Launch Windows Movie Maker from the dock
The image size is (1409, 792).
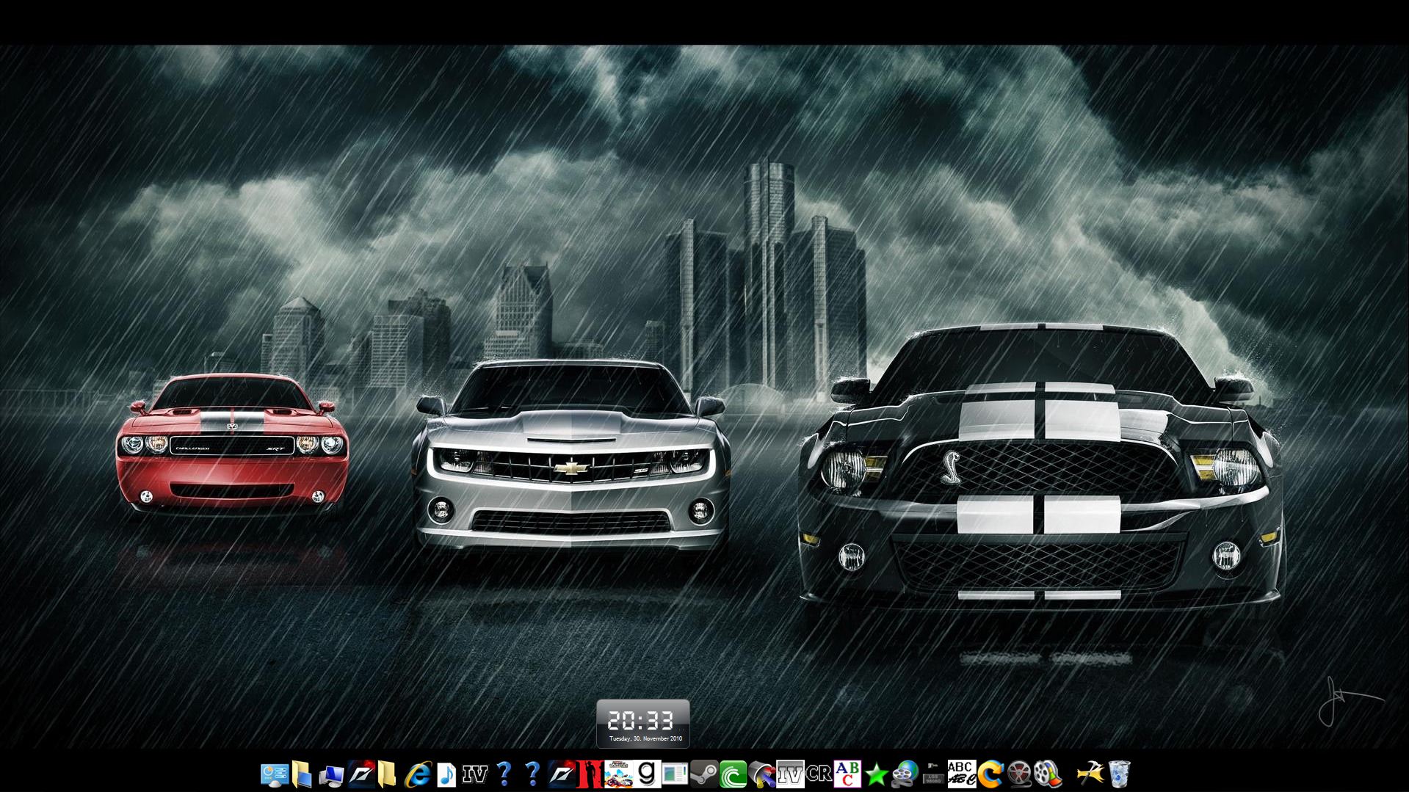coord(1048,774)
